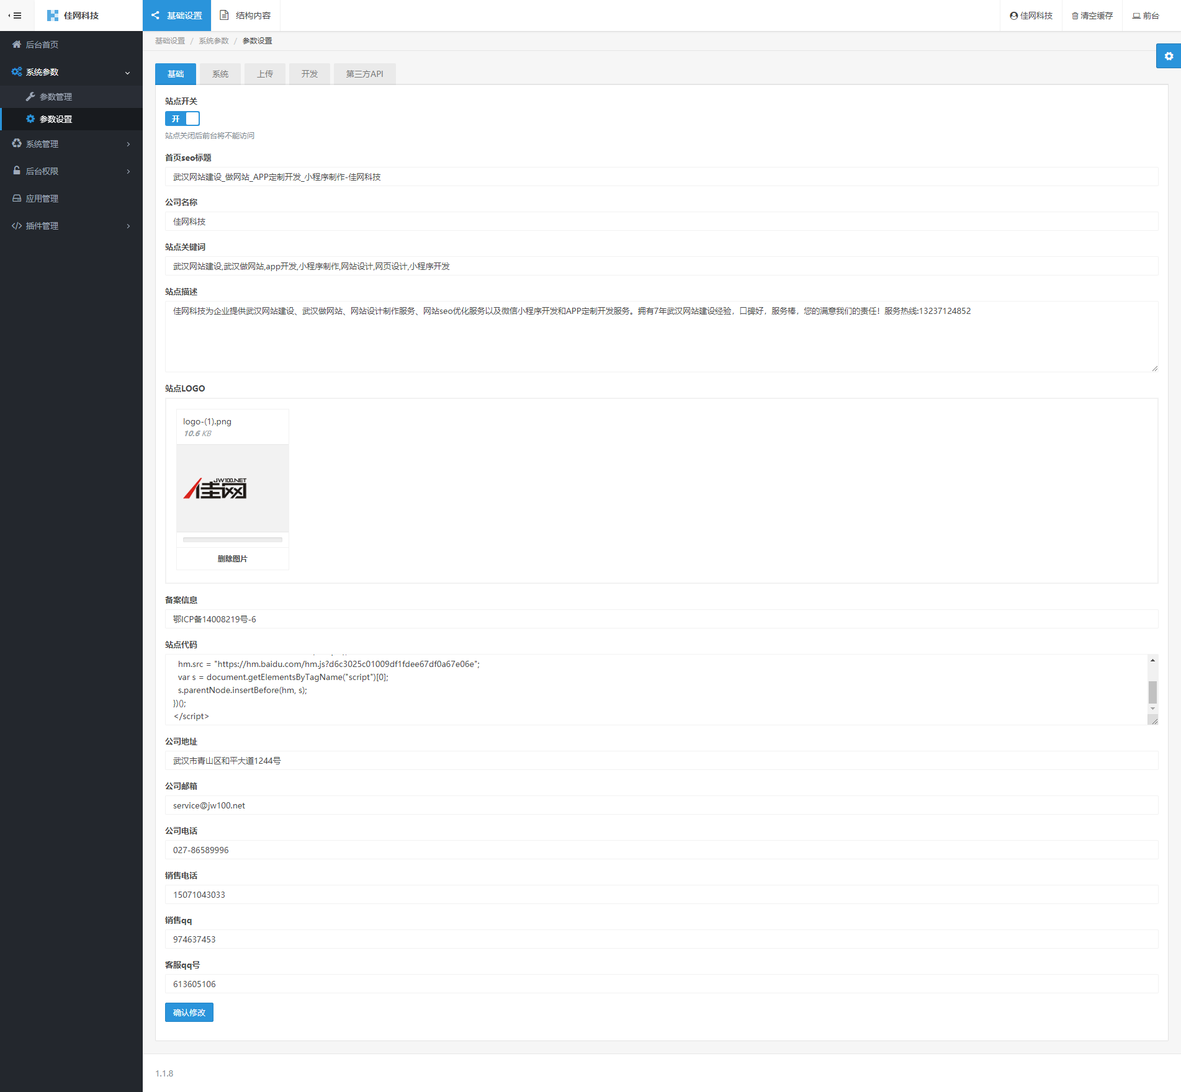Click the 站点代码 vertical scrollbar thumb

point(1152,692)
